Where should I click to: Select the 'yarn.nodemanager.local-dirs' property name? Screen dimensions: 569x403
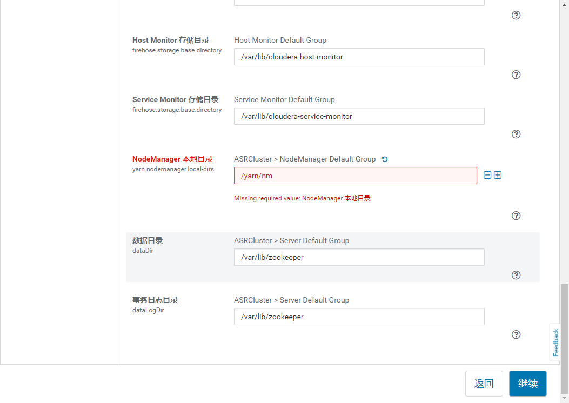[173, 170]
